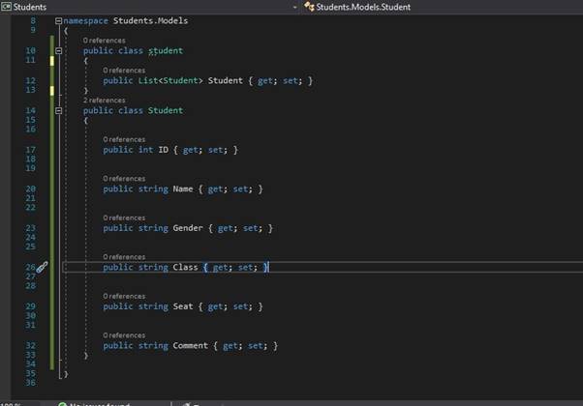Screen dimensions: 583x406
Task: Click 'List<Student>' type on line 12
Action: pos(170,80)
